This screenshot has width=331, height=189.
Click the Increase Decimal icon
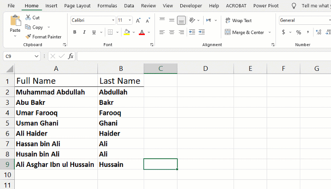click(x=318, y=32)
